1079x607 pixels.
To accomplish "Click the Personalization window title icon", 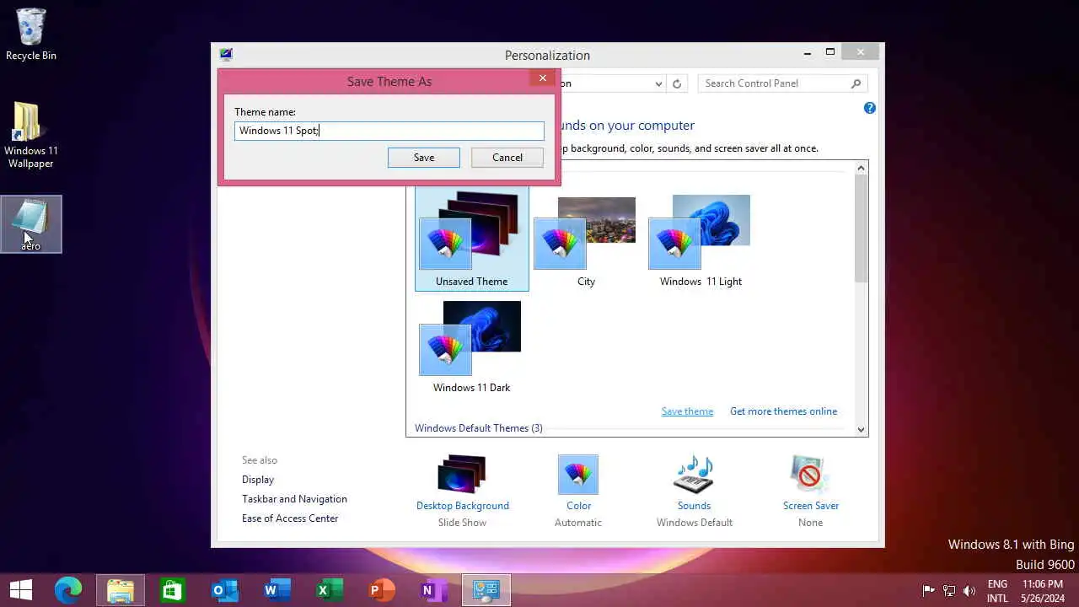I will click(226, 55).
